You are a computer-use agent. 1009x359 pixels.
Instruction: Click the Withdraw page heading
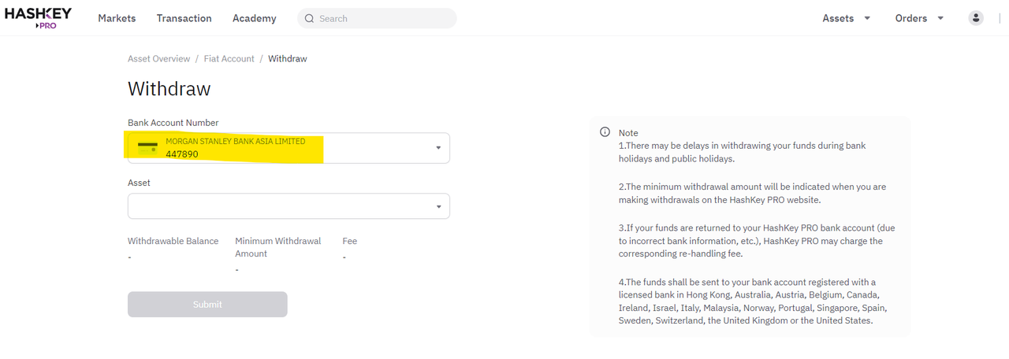tap(169, 89)
